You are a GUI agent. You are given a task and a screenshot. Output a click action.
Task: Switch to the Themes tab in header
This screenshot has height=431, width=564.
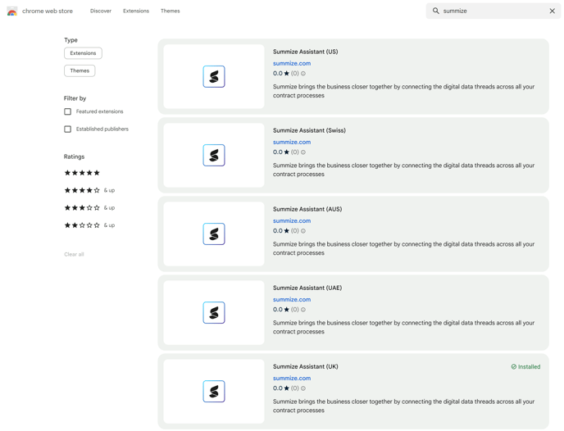(x=170, y=11)
